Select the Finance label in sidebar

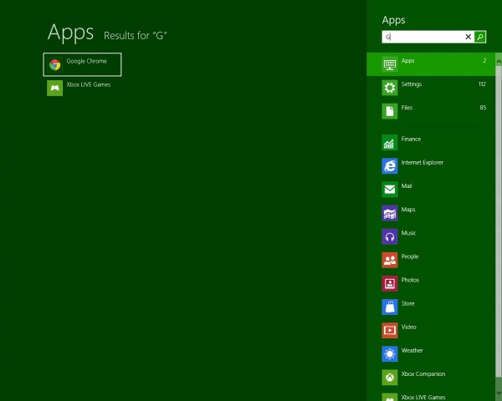pos(411,140)
